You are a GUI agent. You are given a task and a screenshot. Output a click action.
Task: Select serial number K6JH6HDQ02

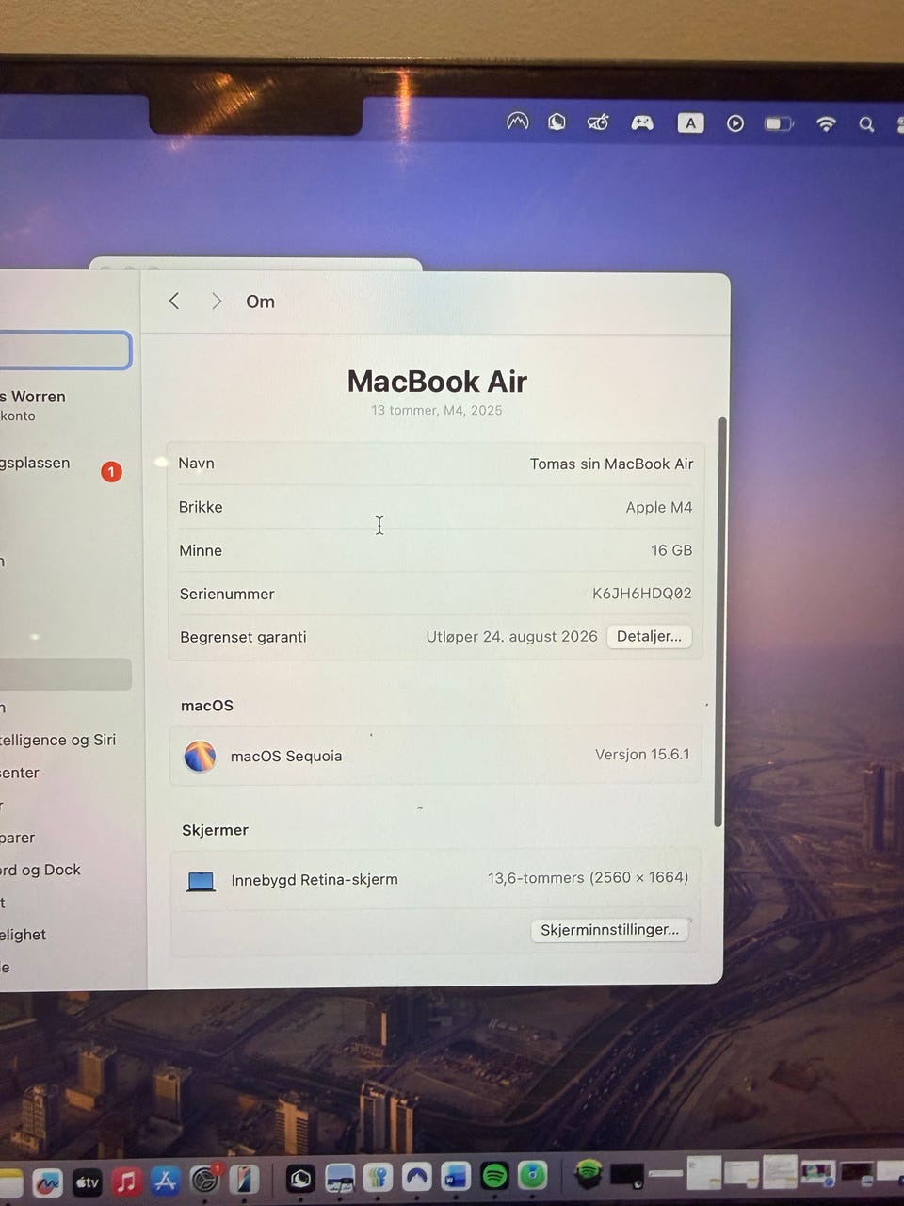641,594
